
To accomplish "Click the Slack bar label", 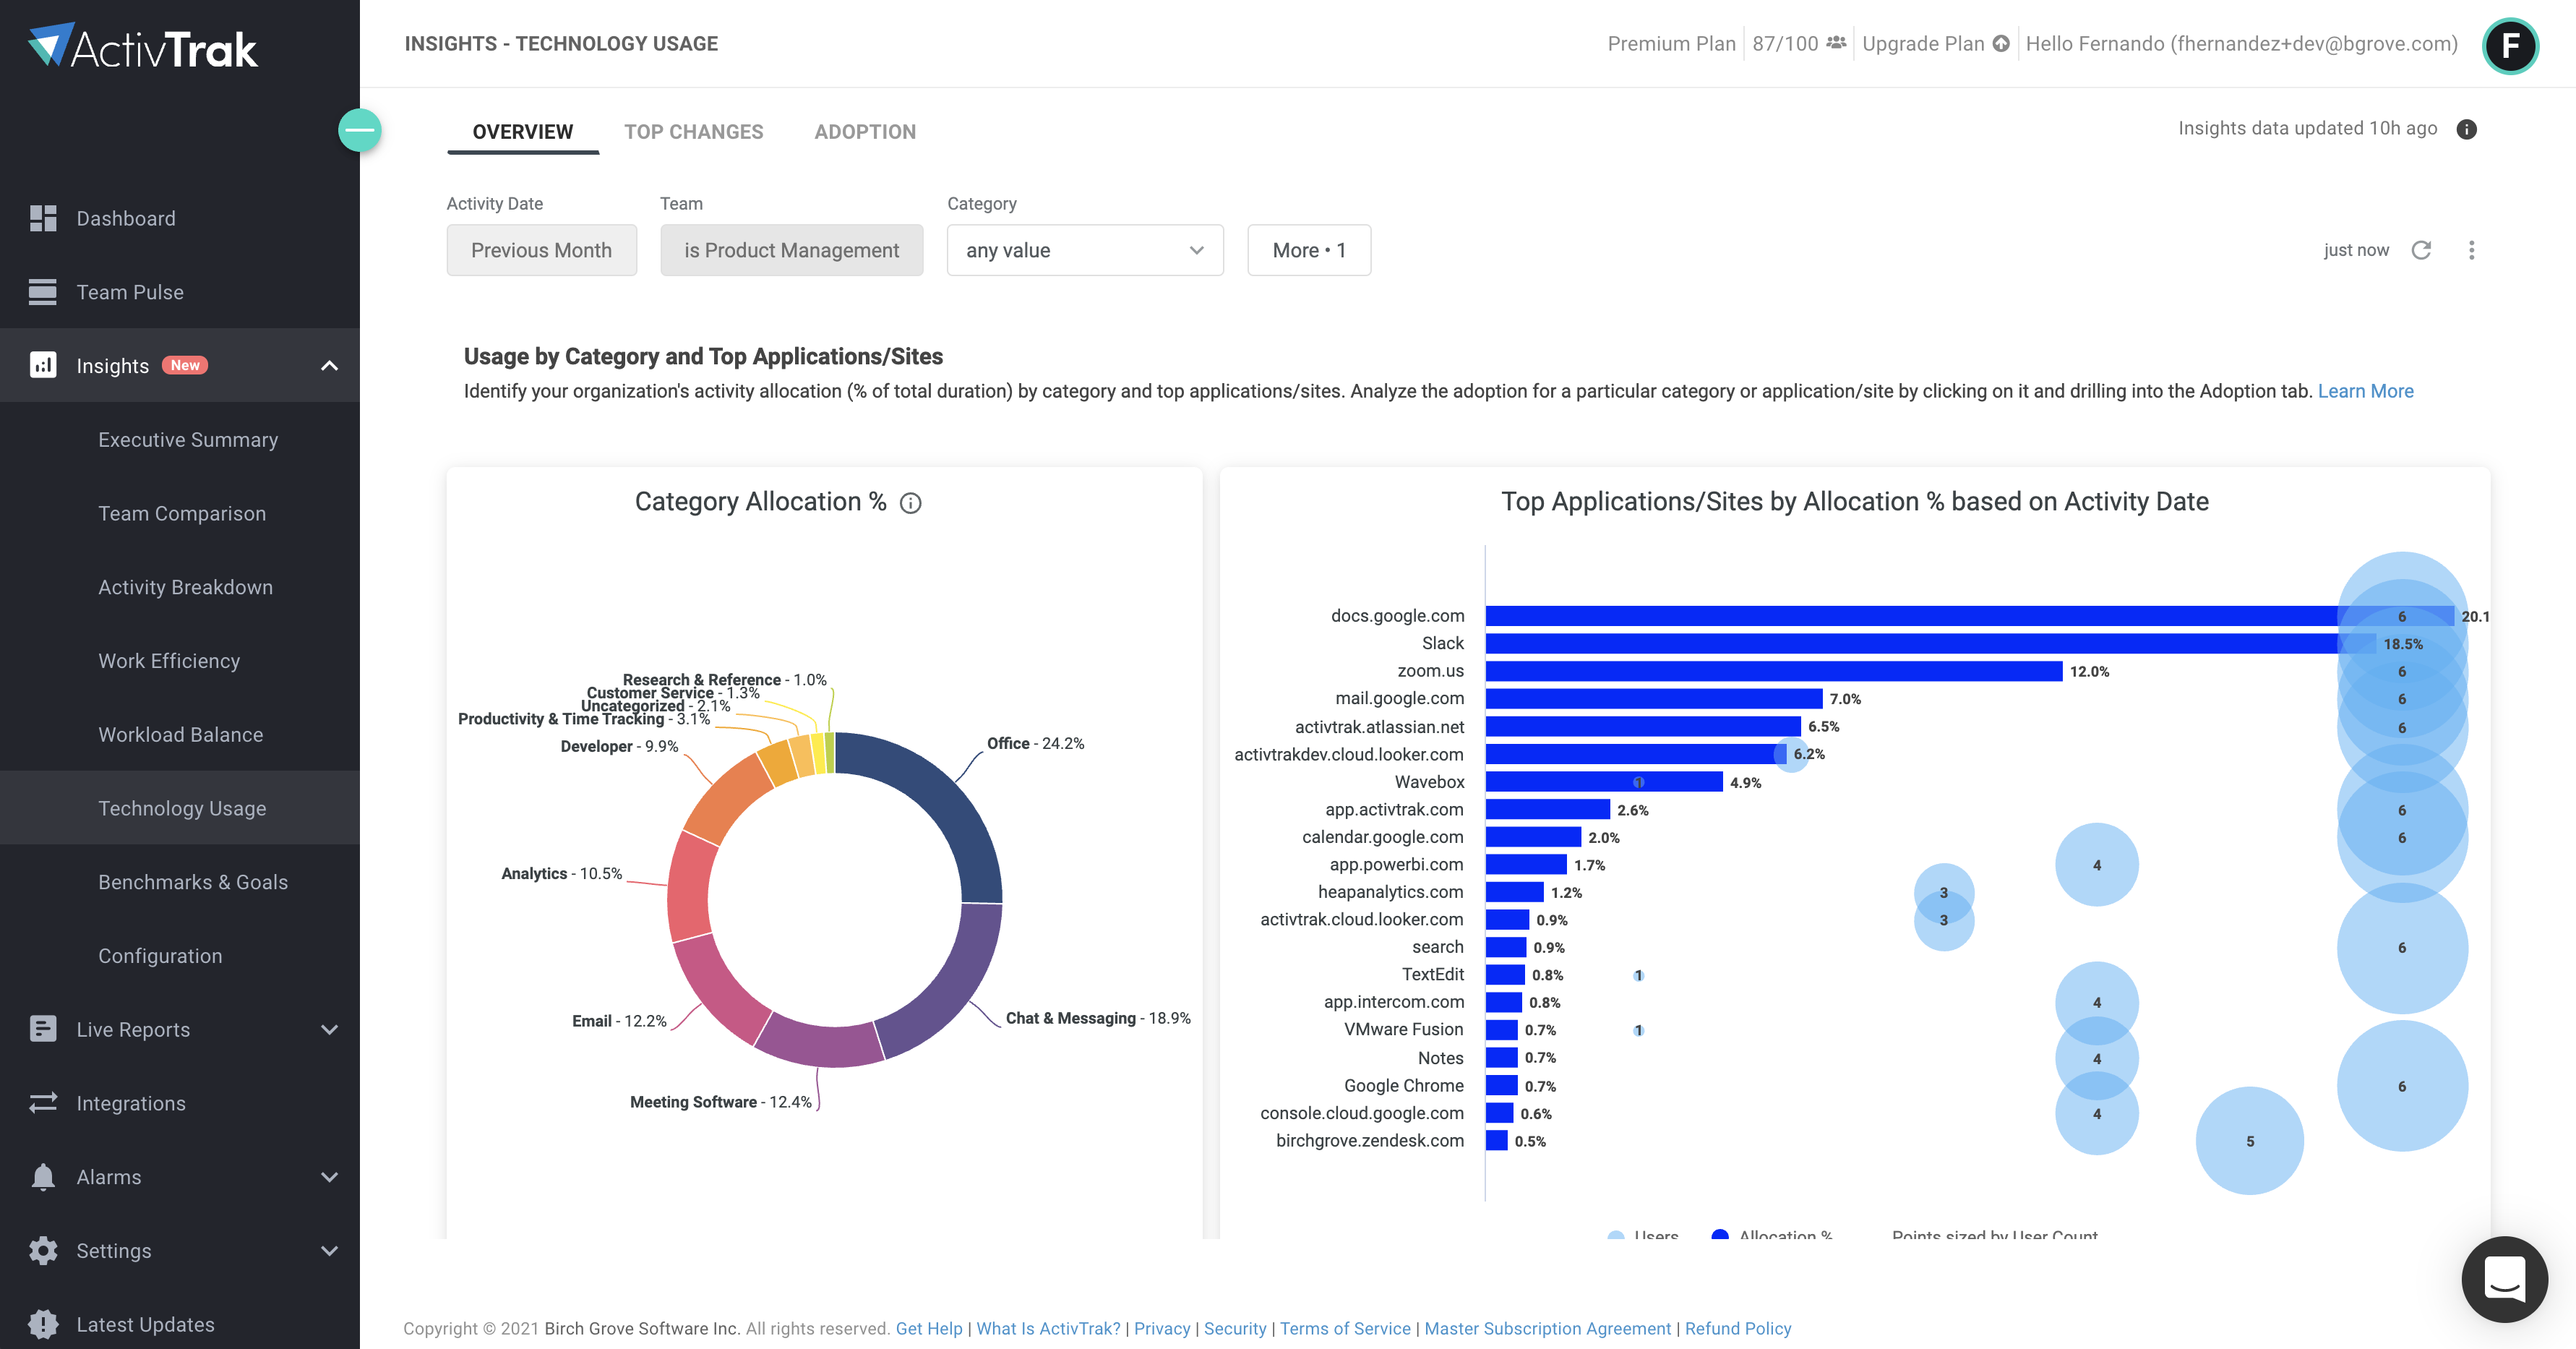I will click(1443, 643).
